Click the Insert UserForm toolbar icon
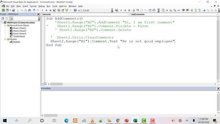Image resolution: width=220 pixels, height=124 pixels. tap(7, 10)
